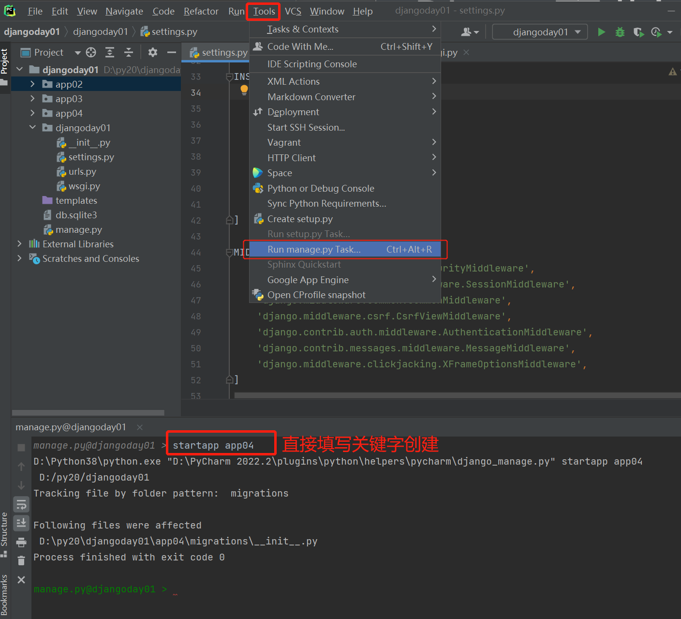Open the profiler run icon
The width and height of the screenshot is (681, 619).
pyautogui.click(x=656, y=32)
